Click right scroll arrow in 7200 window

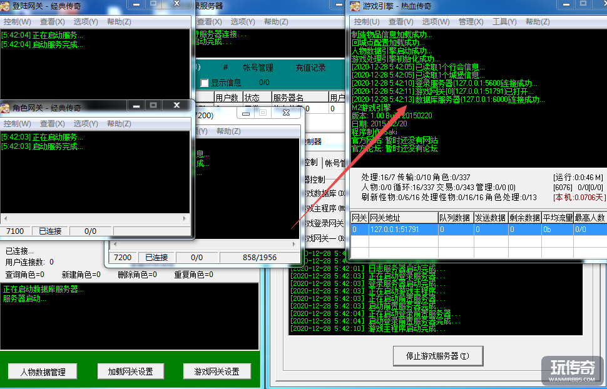(x=294, y=245)
